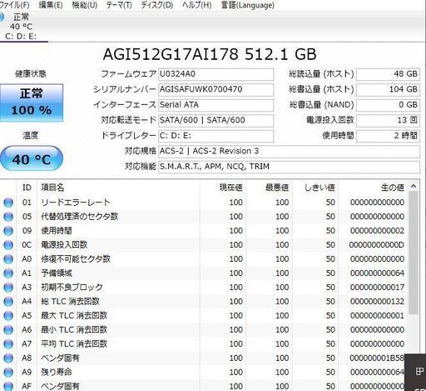This screenshot has height=391, width=426.
Task: Select the 初期不良ブロック row
Action: 204,288
